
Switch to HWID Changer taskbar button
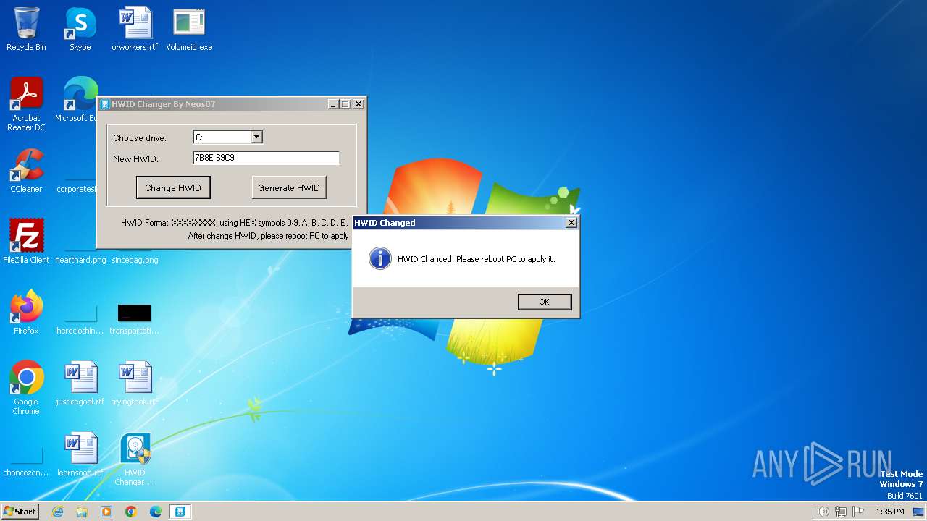tap(180, 512)
